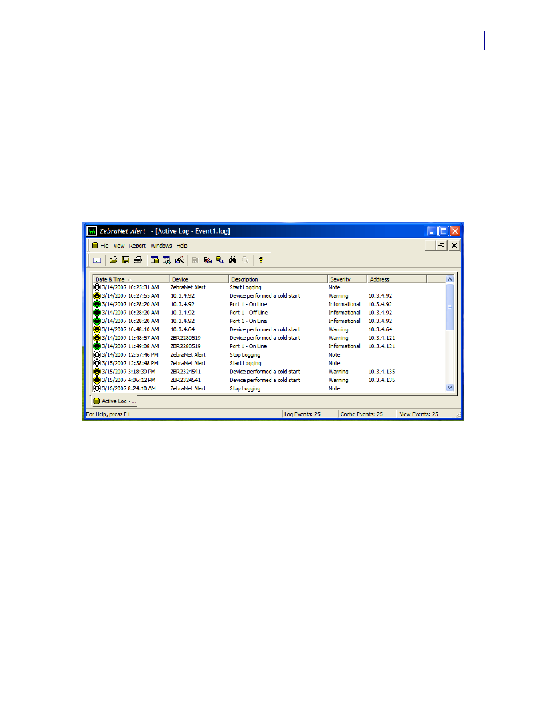
Task: Click the binoculars Find icon
Action: coord(232,260)
